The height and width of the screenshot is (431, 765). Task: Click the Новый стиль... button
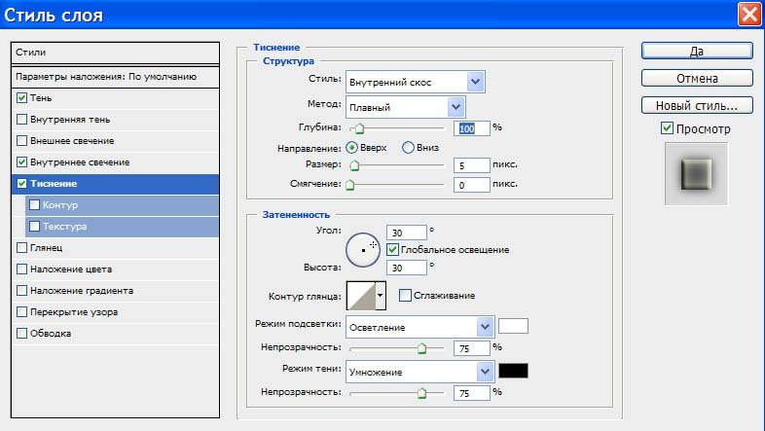coord(697,105)
